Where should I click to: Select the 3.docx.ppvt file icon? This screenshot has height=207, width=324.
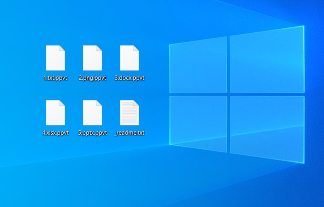[130, 59]
